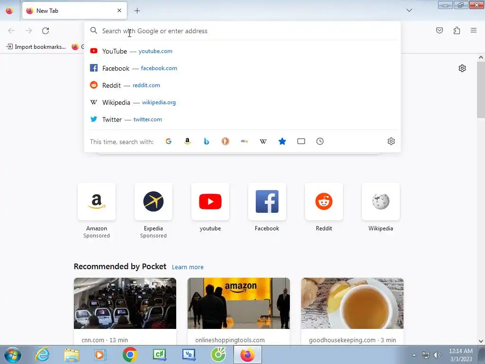Open the Firefox hamburger application menu
Viewport: 485px width, 364px height.
(x=474, y=30)
